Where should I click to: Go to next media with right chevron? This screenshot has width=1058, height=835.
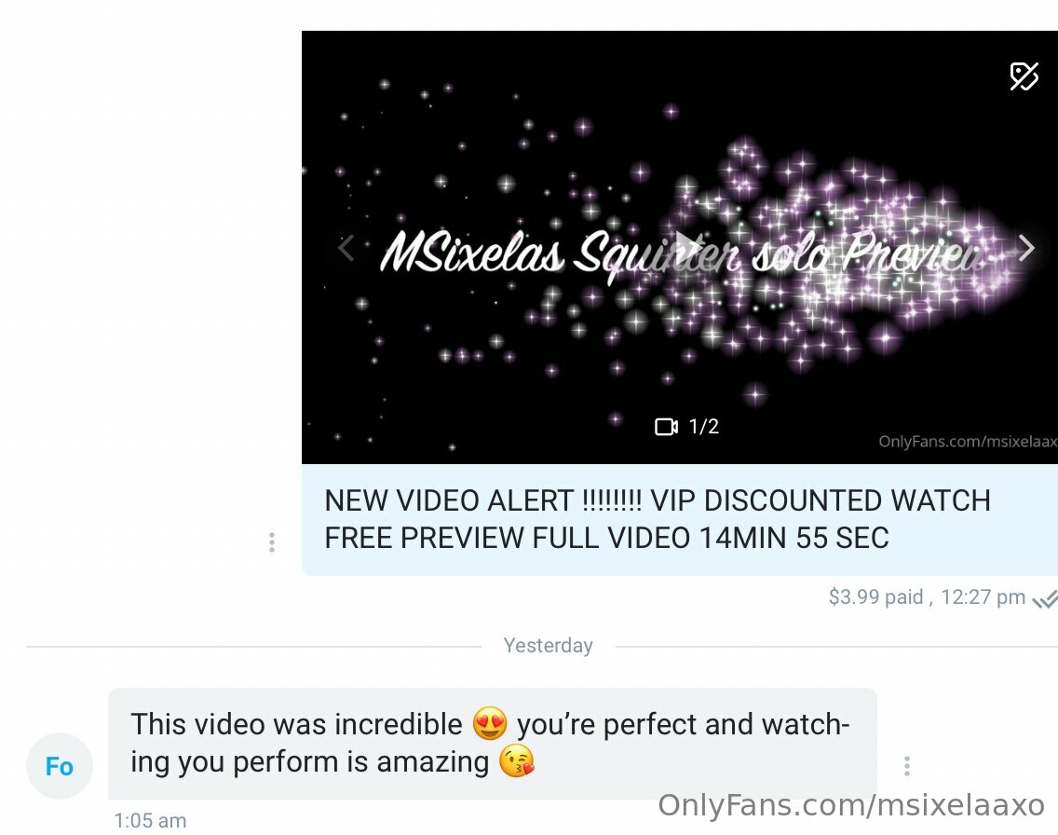(1026, 248)
